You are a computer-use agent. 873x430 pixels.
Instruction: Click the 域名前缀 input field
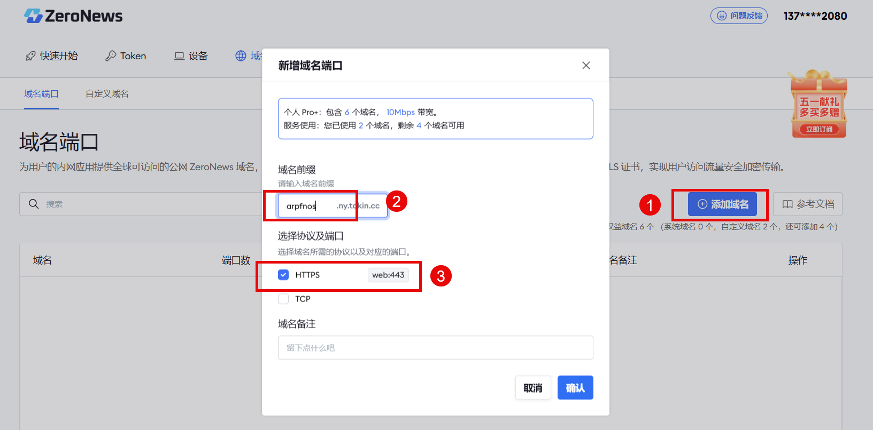(x=333, y=206)
